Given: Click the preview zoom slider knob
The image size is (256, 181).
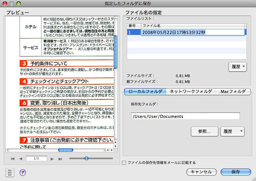Looking at the screenshot, I should pyautogui.click(x=86, y=159).
